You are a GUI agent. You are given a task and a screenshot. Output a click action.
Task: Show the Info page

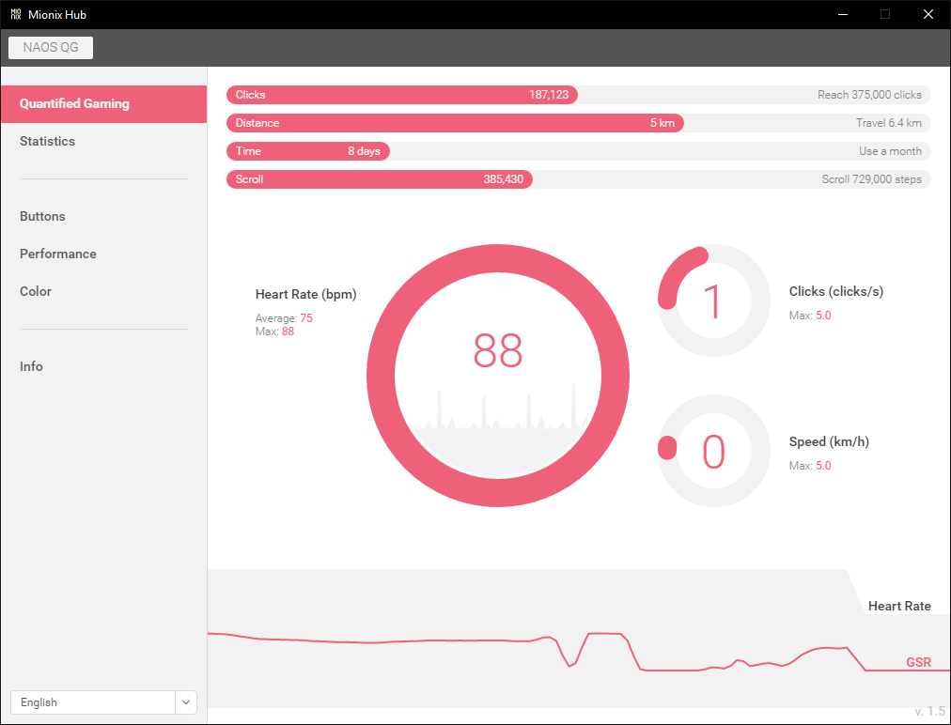tap(31, 366)
